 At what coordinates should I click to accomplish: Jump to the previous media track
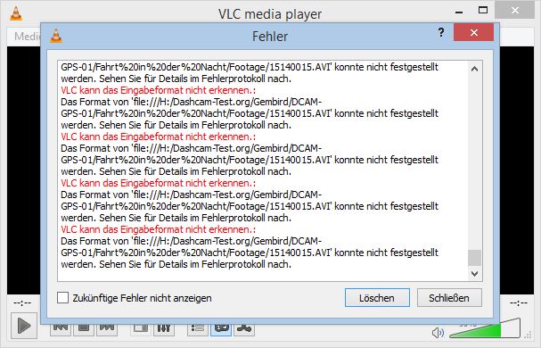(61, 329)
